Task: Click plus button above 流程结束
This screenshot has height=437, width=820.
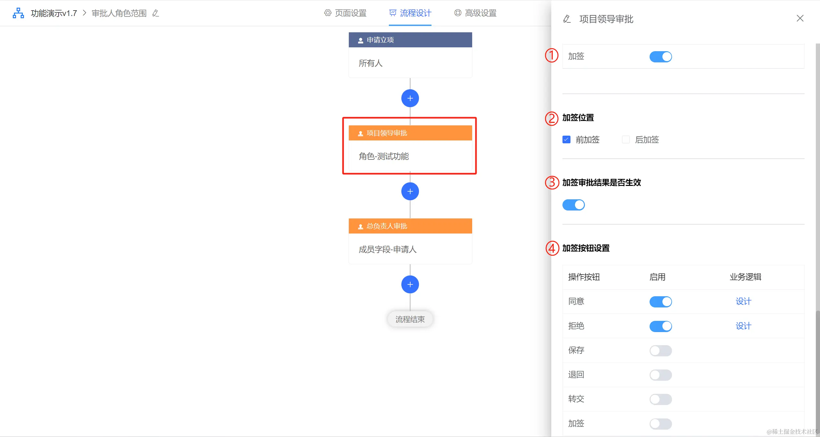Action: (410, 284)
